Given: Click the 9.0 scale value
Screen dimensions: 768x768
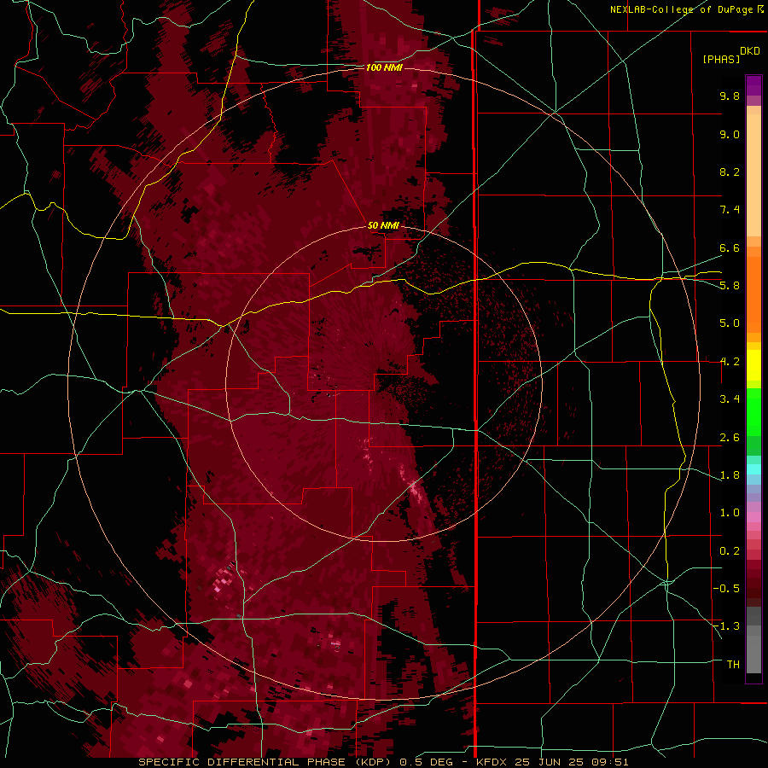Looking at the screenshot, I should click(x=730, y=134).
